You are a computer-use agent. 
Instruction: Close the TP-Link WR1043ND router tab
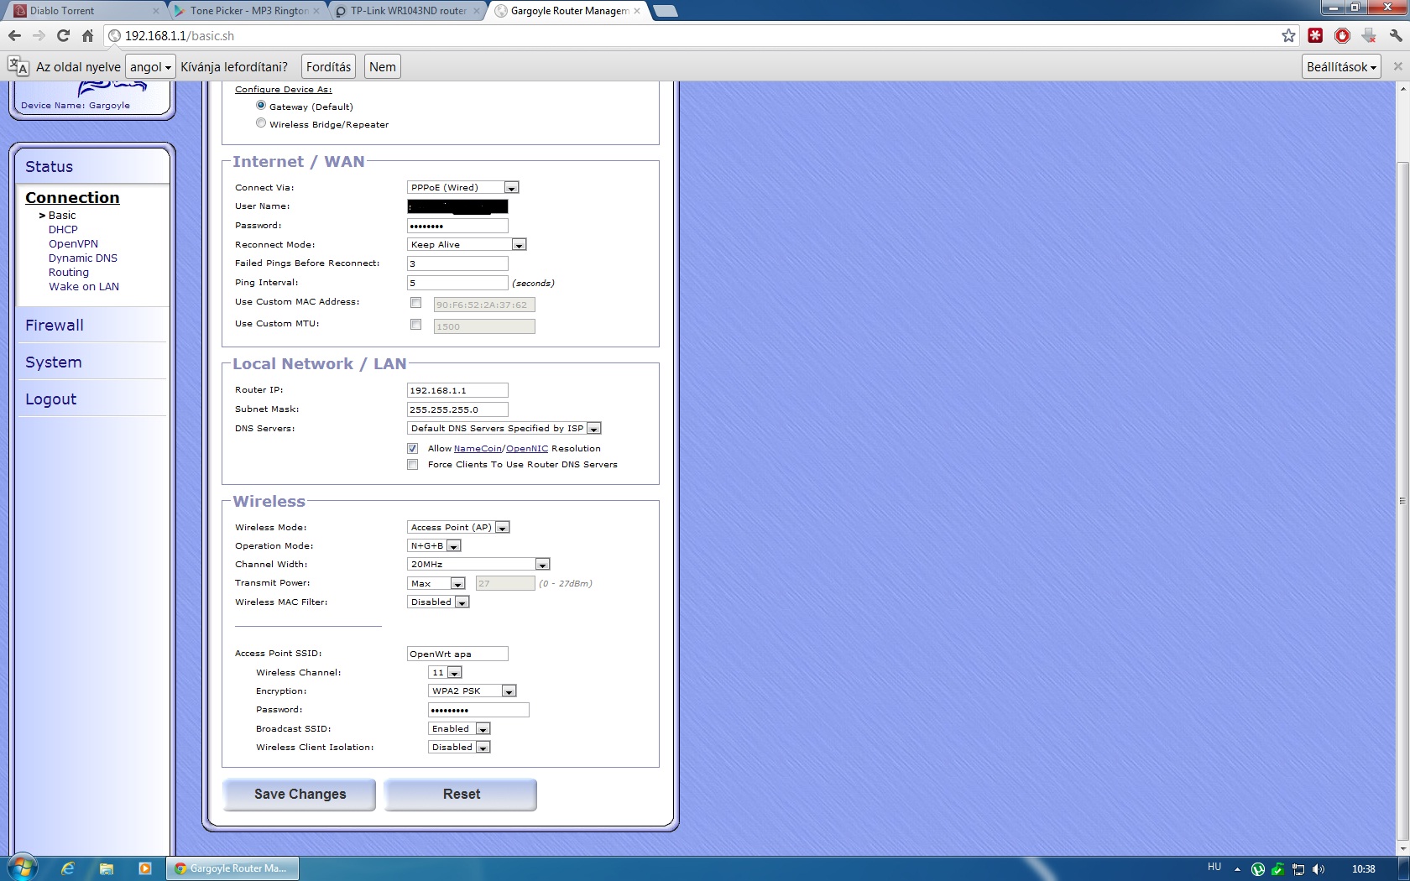(x=477, y=11)
